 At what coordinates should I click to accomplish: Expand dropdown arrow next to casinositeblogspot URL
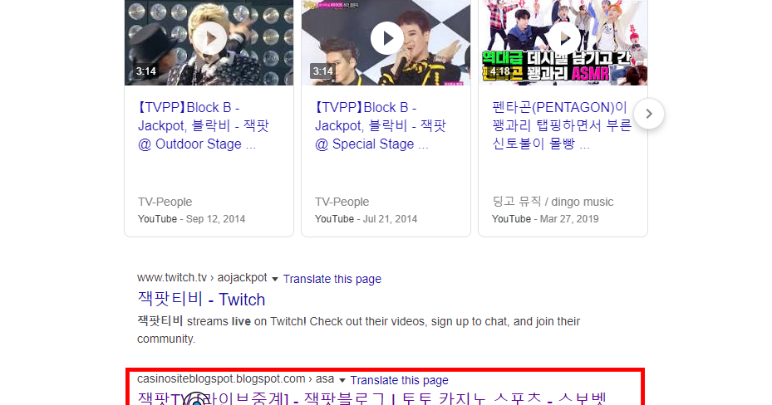tap(342, 380)
